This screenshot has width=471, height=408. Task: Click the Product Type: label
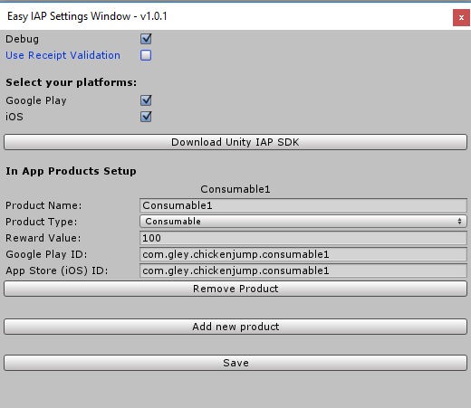[x=42, y=222]
